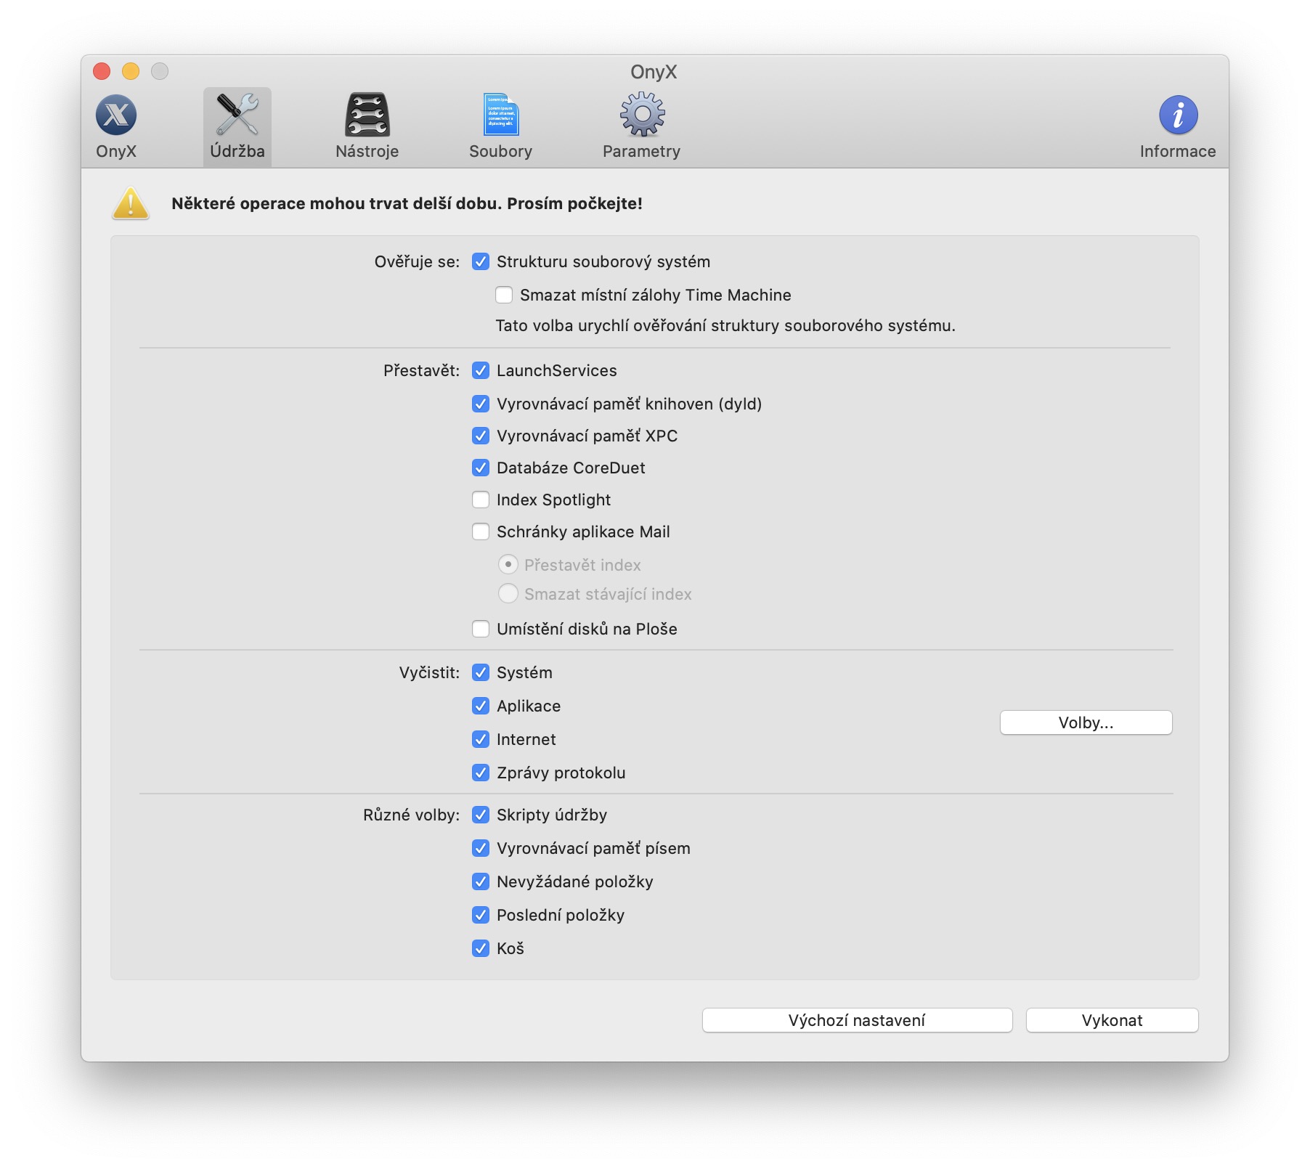Click the OnyX window title text
This screenshot has width=1310, height=1169.
(x=654, y=72)
